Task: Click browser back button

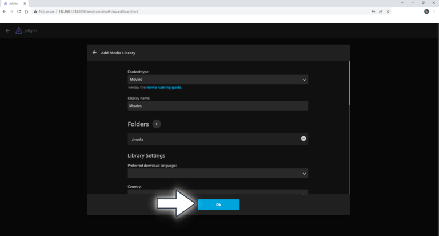Action: [4, 11]
